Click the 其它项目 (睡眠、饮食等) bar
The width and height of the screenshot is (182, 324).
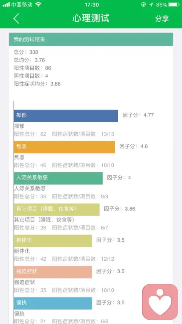pyautogui.click(x=57, y=209)
